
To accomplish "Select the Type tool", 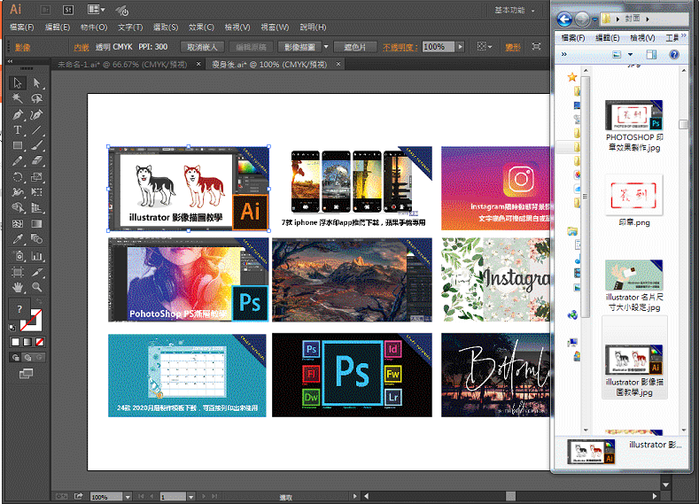I will (18, 130).
